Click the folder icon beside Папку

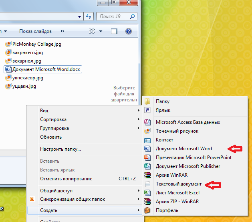click(147, 101)
